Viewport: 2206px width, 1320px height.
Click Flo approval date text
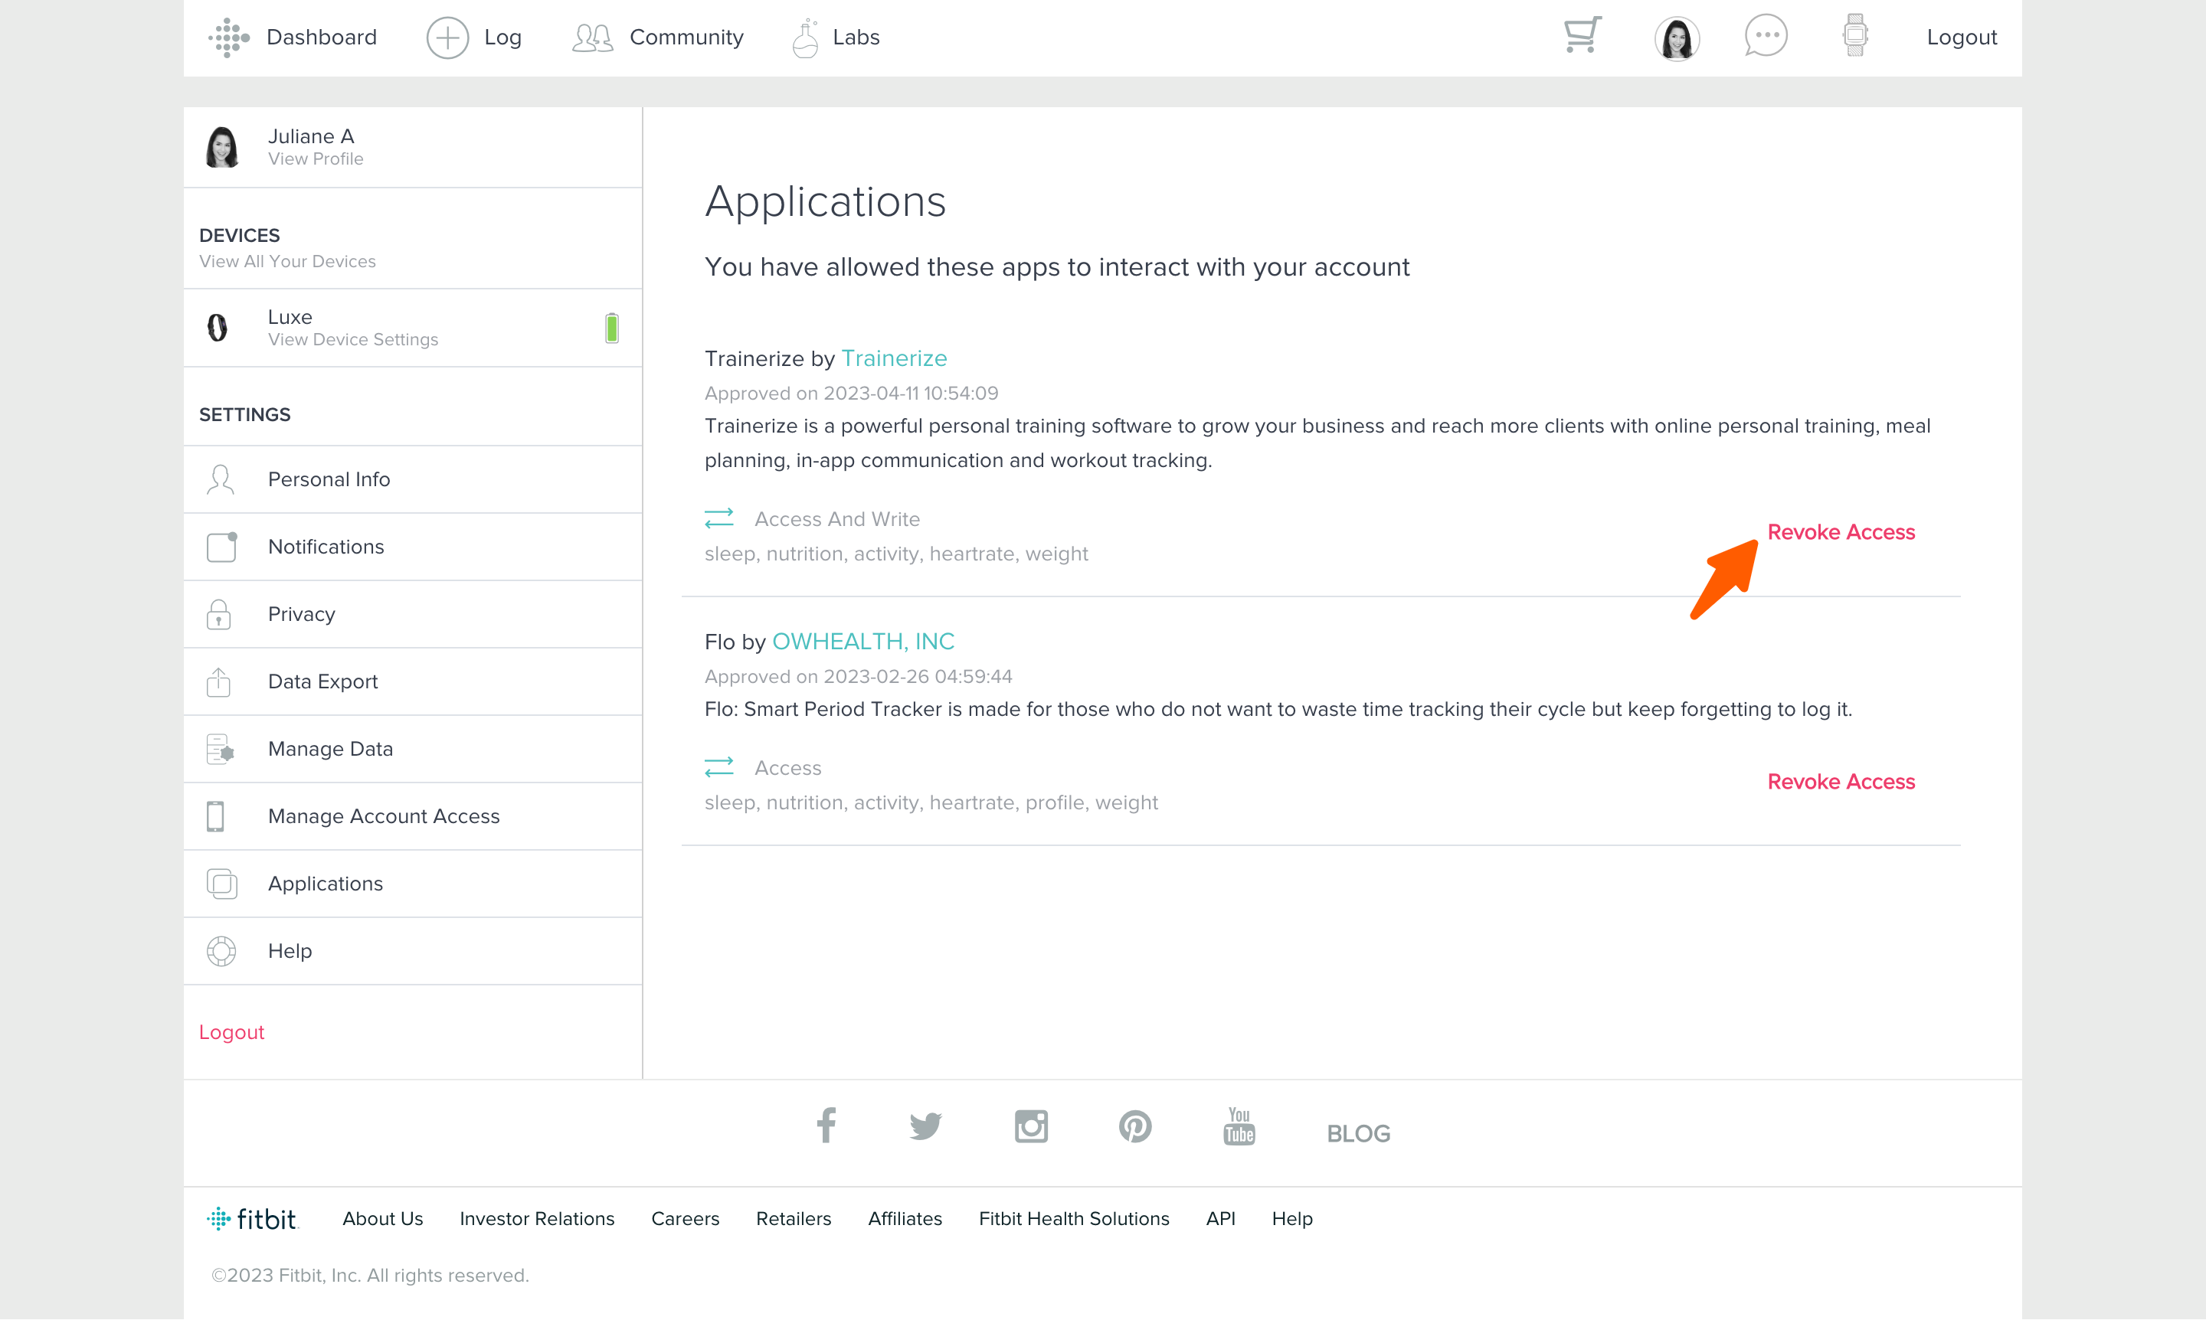(858, 677)
